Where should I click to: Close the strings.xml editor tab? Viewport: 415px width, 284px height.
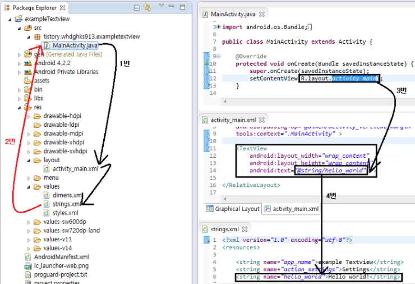(245, 229)
